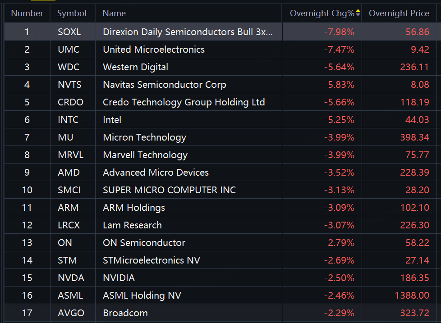Screen dimensions: 441x323
Task: Select the WDC symbol
Action: [x=69, y=67]
